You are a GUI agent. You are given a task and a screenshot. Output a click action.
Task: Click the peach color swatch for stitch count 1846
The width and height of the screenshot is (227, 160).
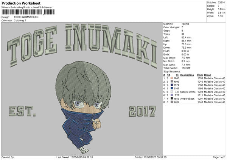click(172, 78)
